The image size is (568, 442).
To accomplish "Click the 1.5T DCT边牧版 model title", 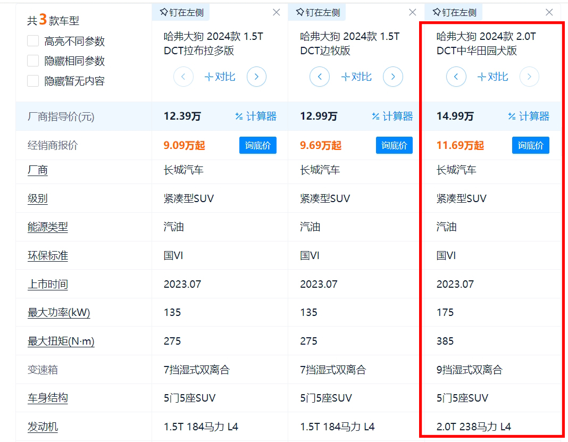I will coord(350,44).
